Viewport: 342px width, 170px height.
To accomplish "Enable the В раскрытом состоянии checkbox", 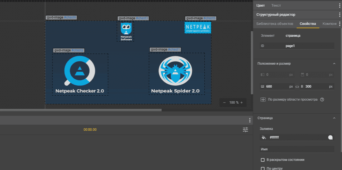I will pos(263,160).
